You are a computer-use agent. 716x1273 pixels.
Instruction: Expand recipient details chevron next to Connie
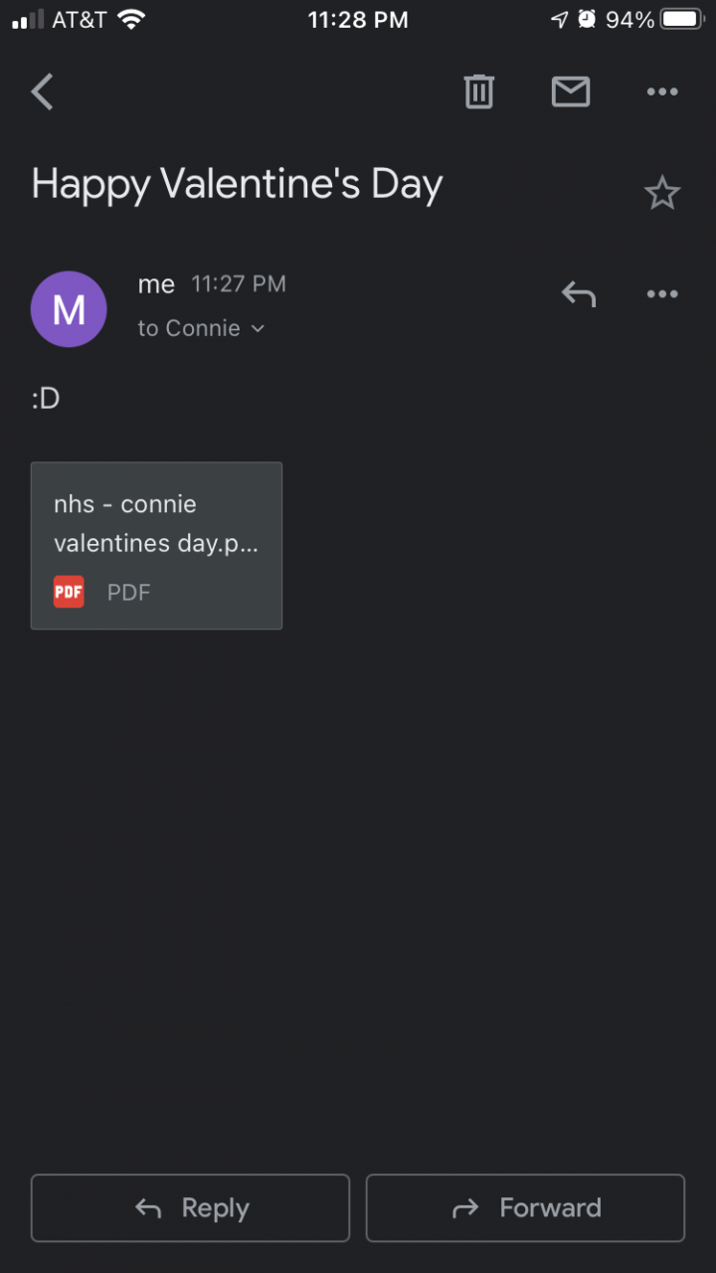pyautogui.click(x=259, y=329)
